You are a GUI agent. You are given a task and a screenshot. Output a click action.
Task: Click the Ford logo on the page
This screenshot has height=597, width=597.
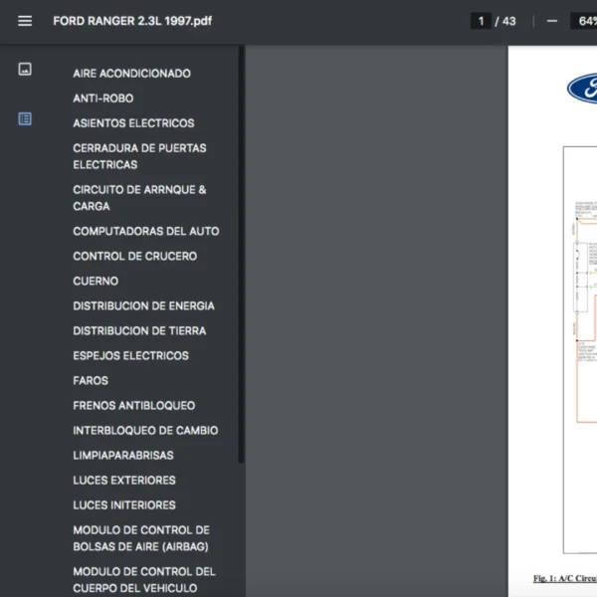(582, 89)
